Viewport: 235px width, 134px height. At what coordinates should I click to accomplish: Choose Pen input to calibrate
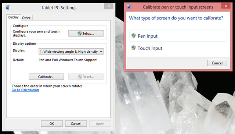pyautogui.click(x=178, y=36)
